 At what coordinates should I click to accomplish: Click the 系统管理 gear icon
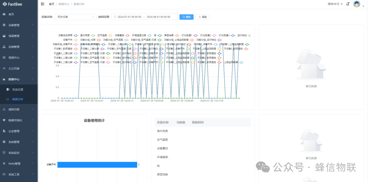pyautogui.click(x=4, y=142)
